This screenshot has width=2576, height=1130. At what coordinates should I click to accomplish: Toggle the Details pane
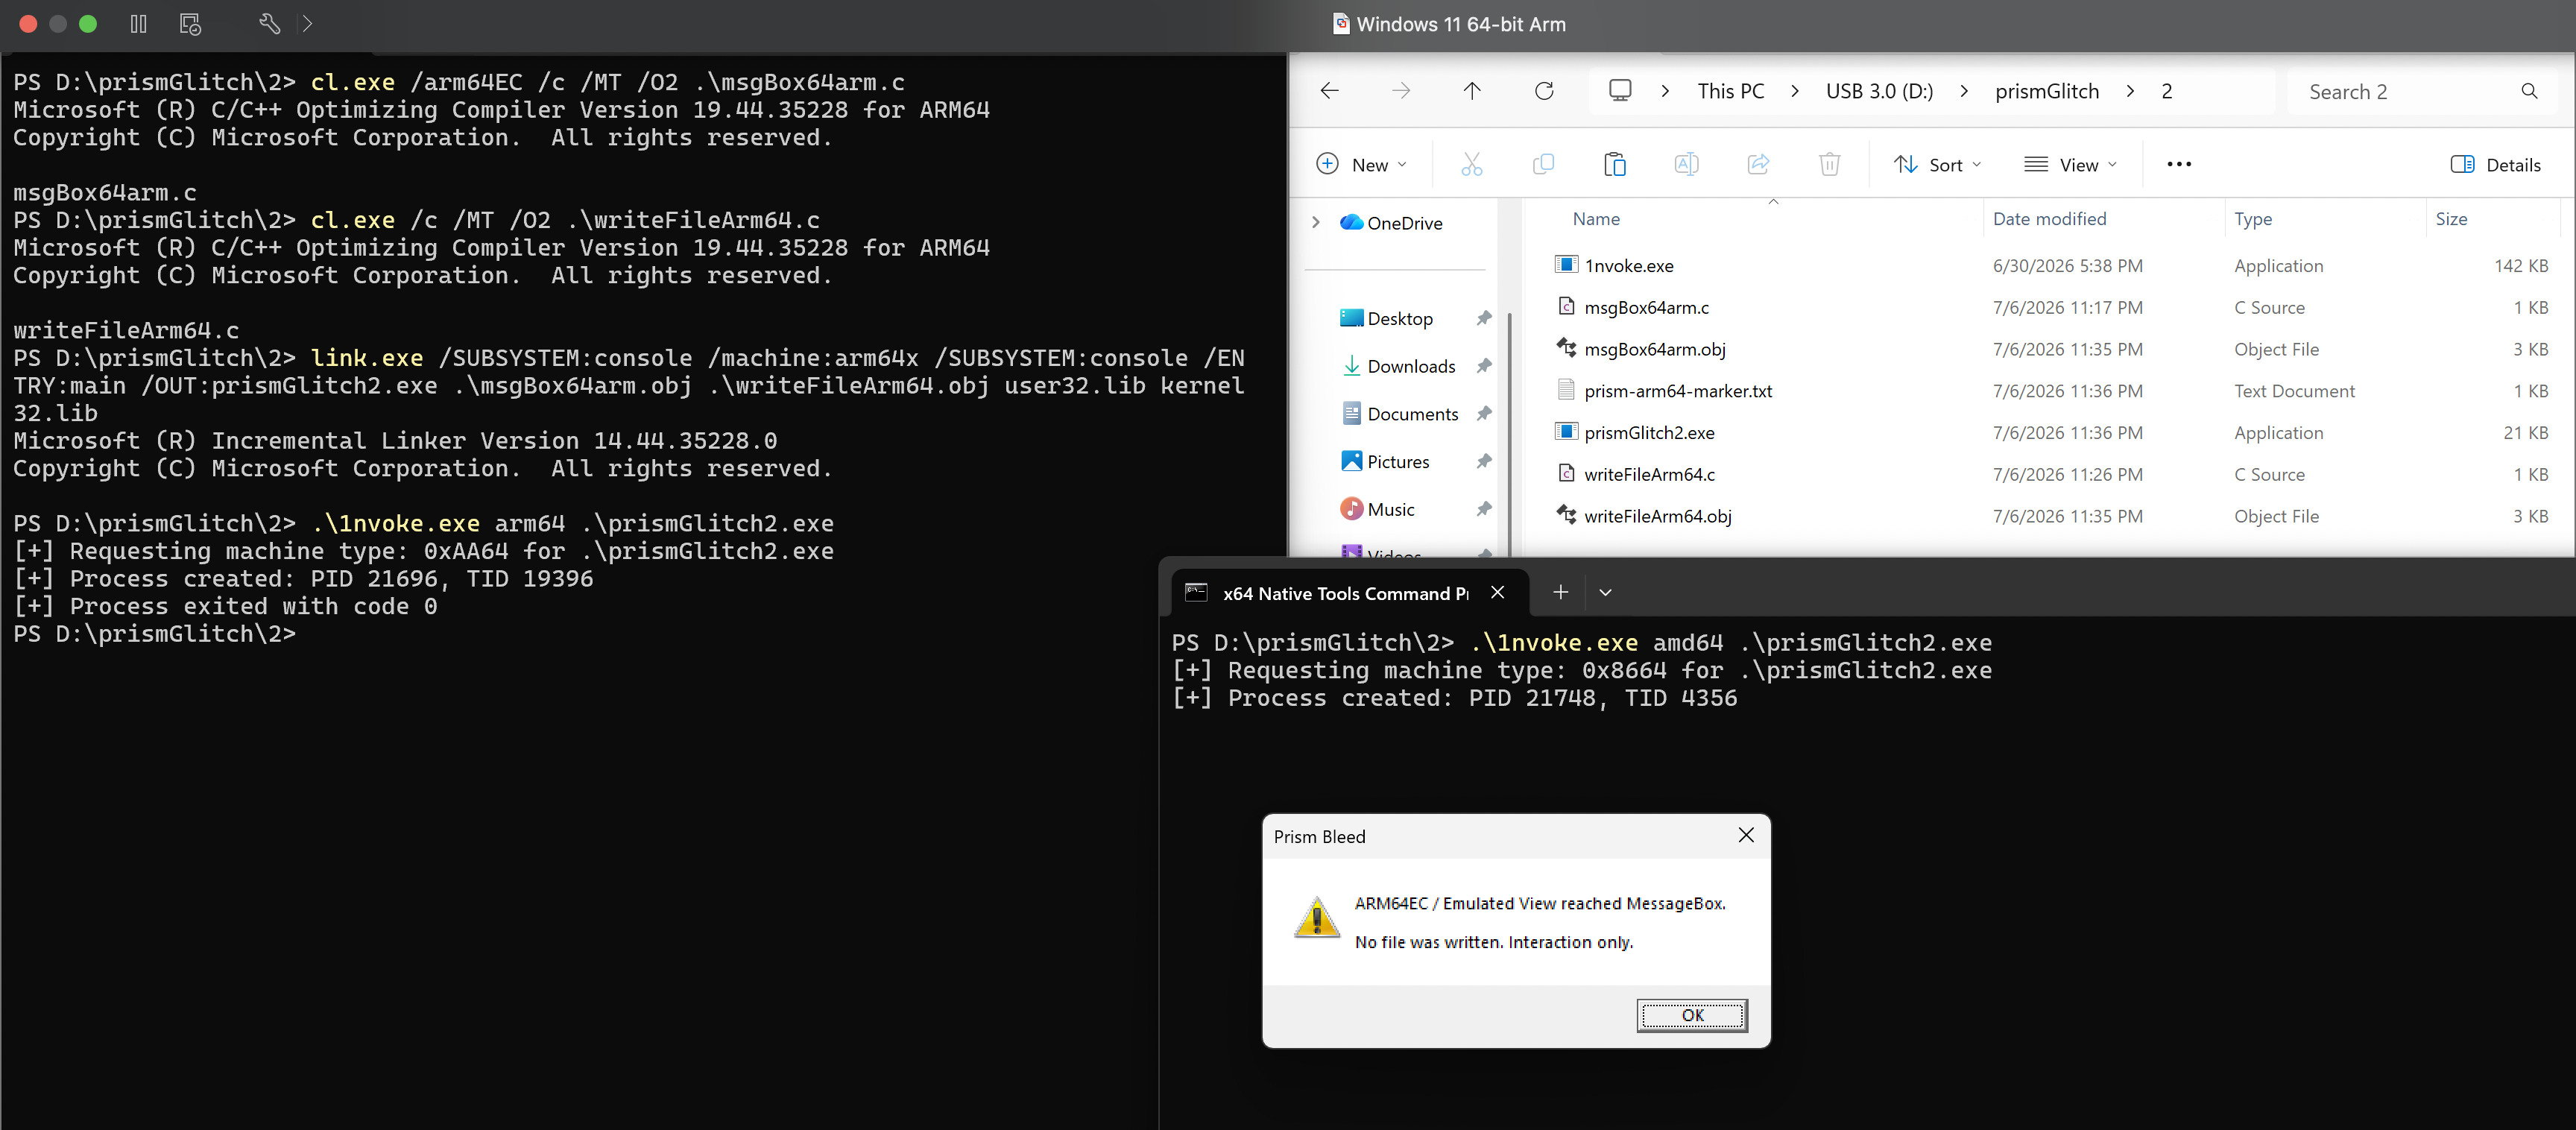coord(2496,165)
